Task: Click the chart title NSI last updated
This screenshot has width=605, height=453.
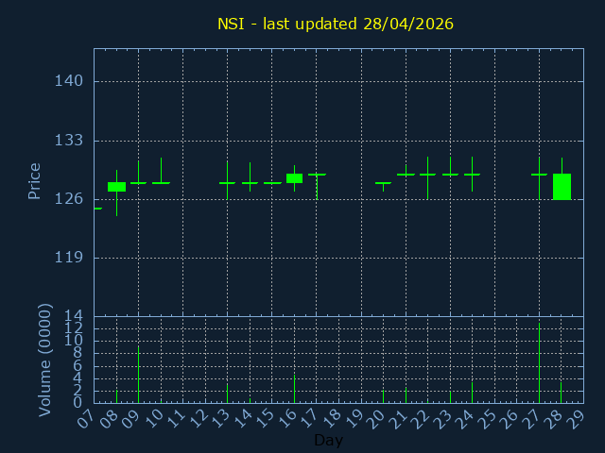Action: coord(336,24)
